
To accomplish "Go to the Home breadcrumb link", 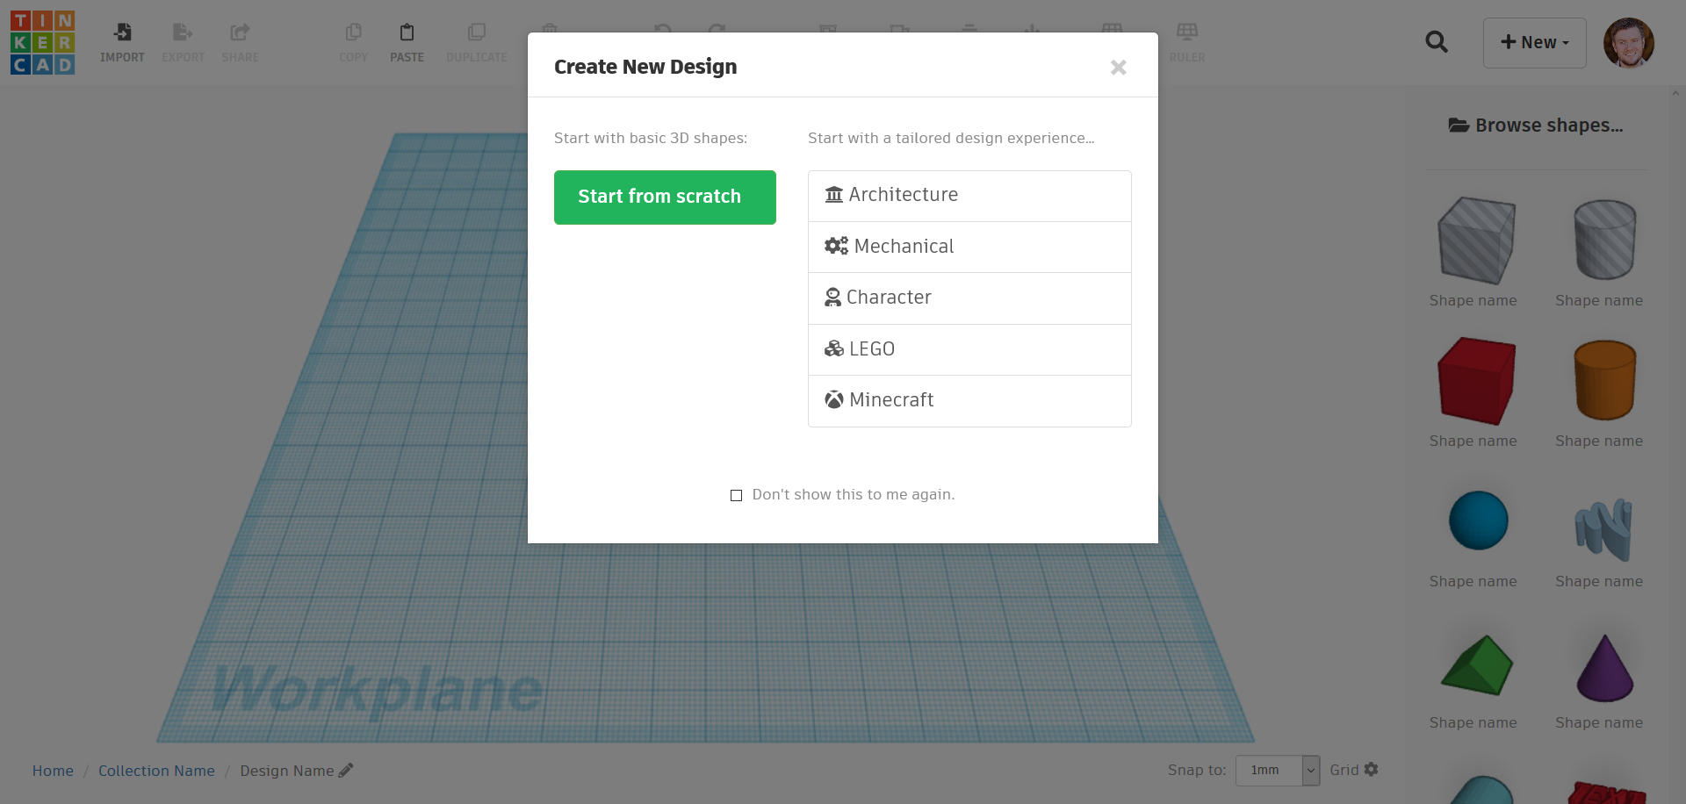I will (x=53, y=771).
